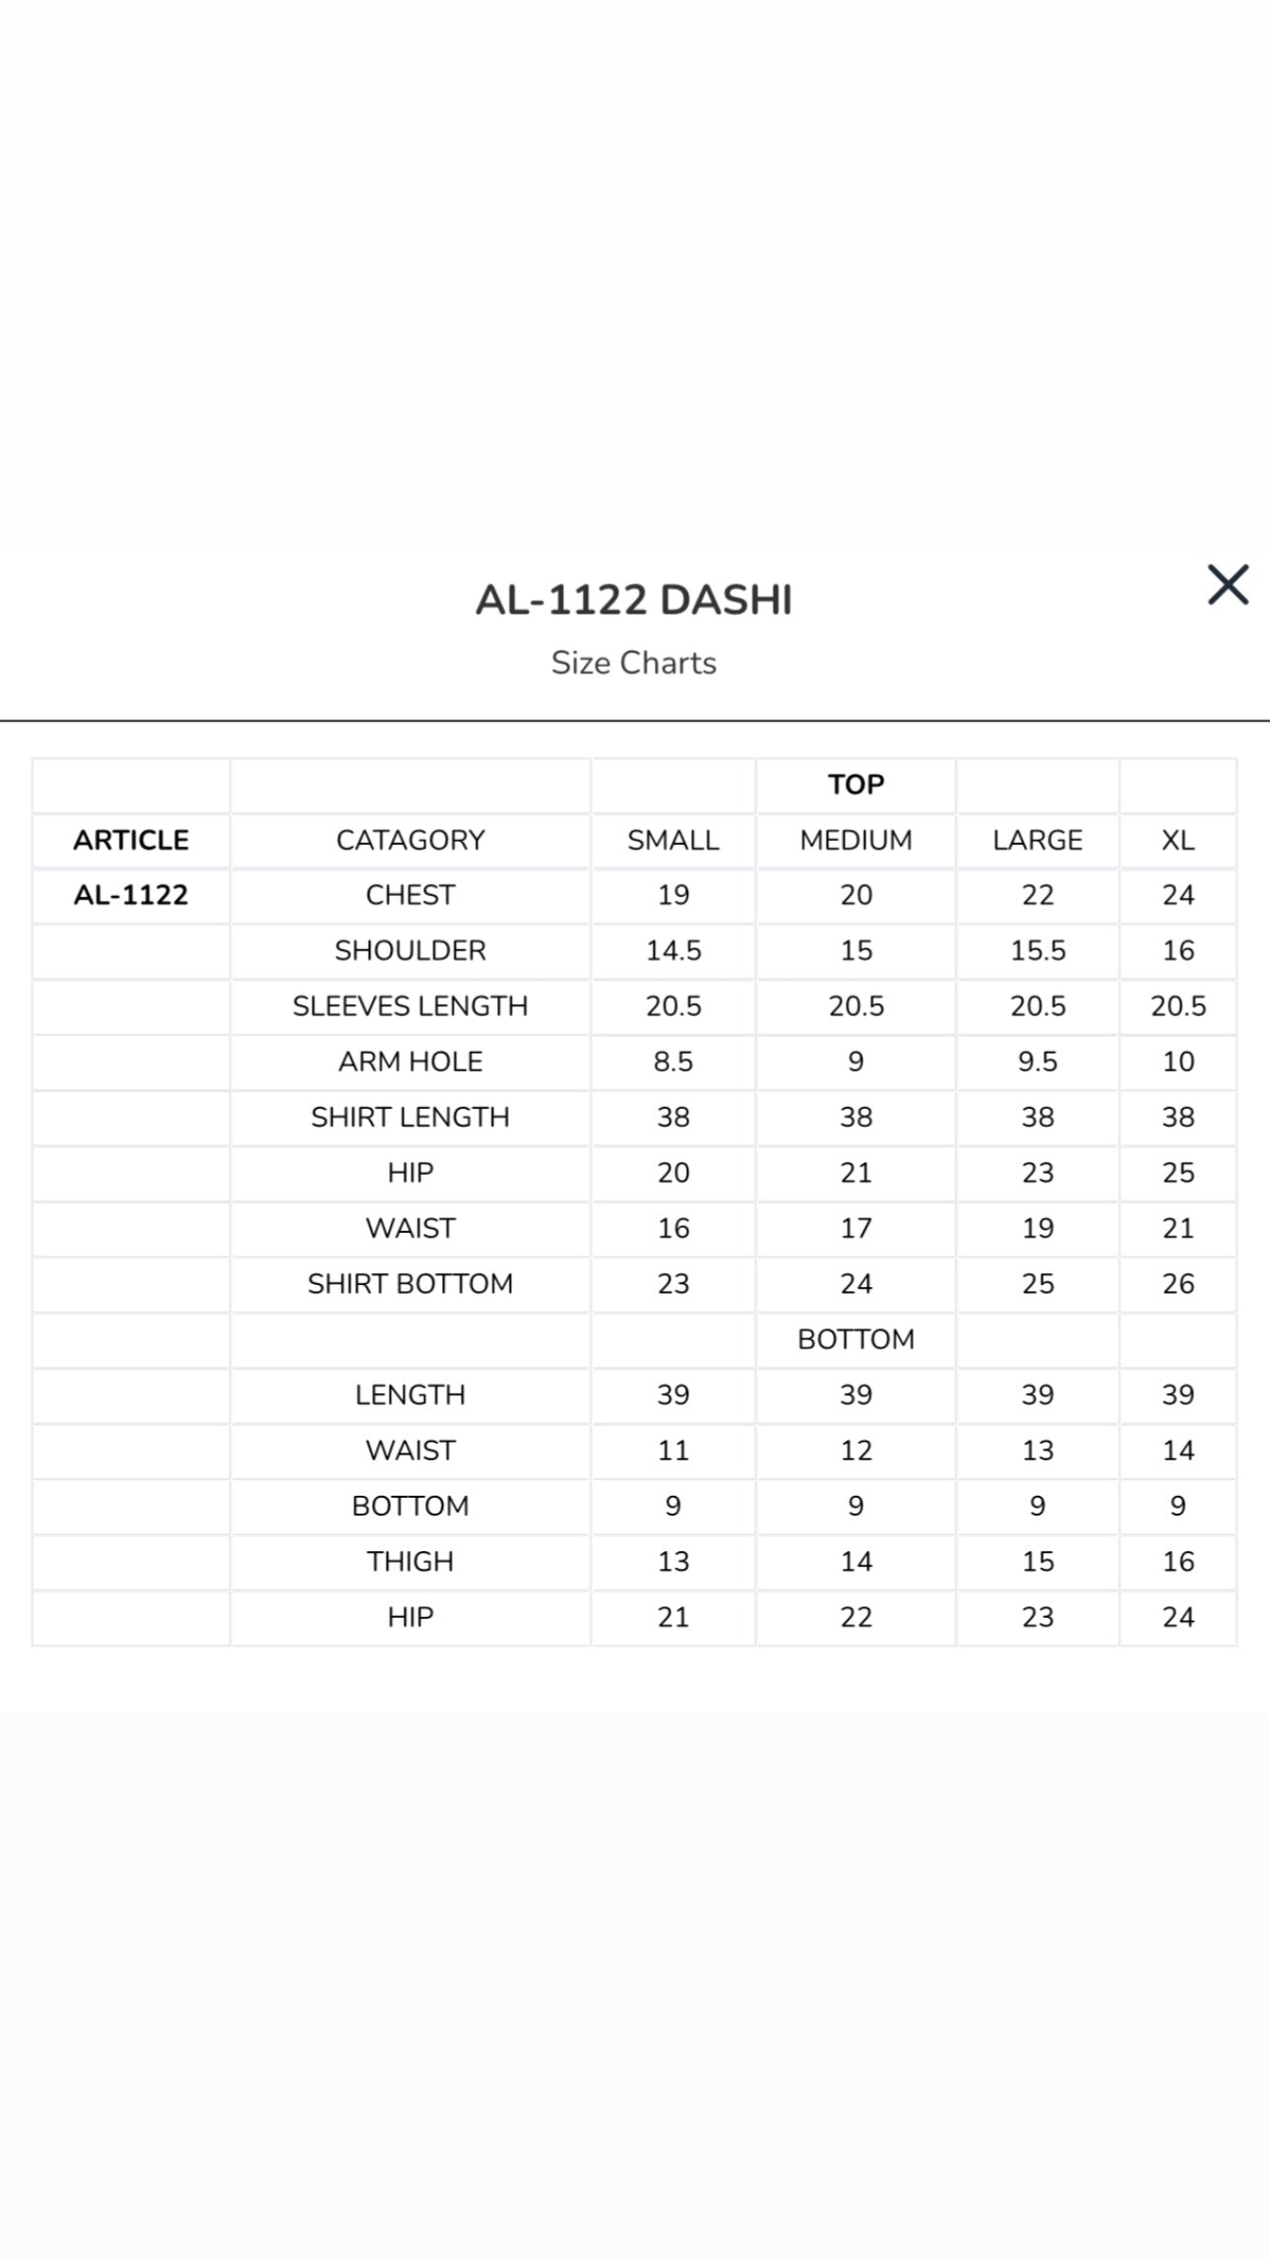Click the ARTICLE column header
Image resolution: width=1270 pixels, height=2258 pixels.
pyautogui.click(x=131, y=840)
